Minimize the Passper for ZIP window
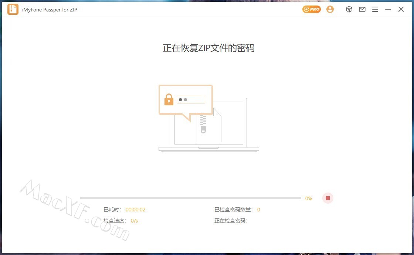Viewport: 414px width, 255px height. [388, 9]
